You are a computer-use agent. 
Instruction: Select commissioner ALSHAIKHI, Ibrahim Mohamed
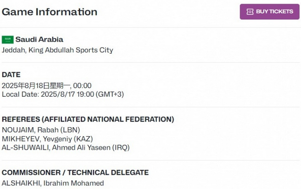(53, 183)
